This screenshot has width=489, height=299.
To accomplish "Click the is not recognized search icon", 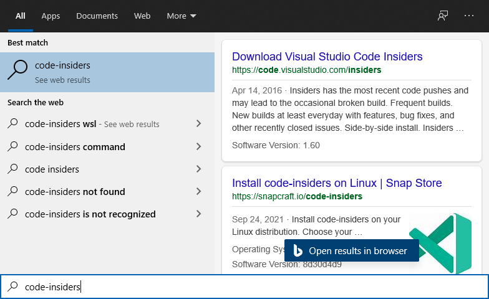I will click(x=12, y=213).
